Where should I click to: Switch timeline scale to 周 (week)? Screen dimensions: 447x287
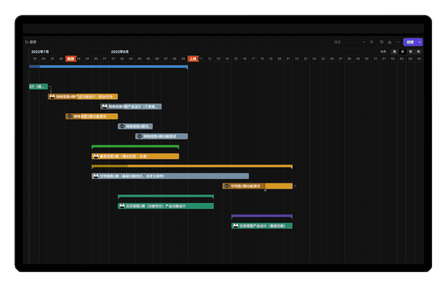(x=394, y=52)
